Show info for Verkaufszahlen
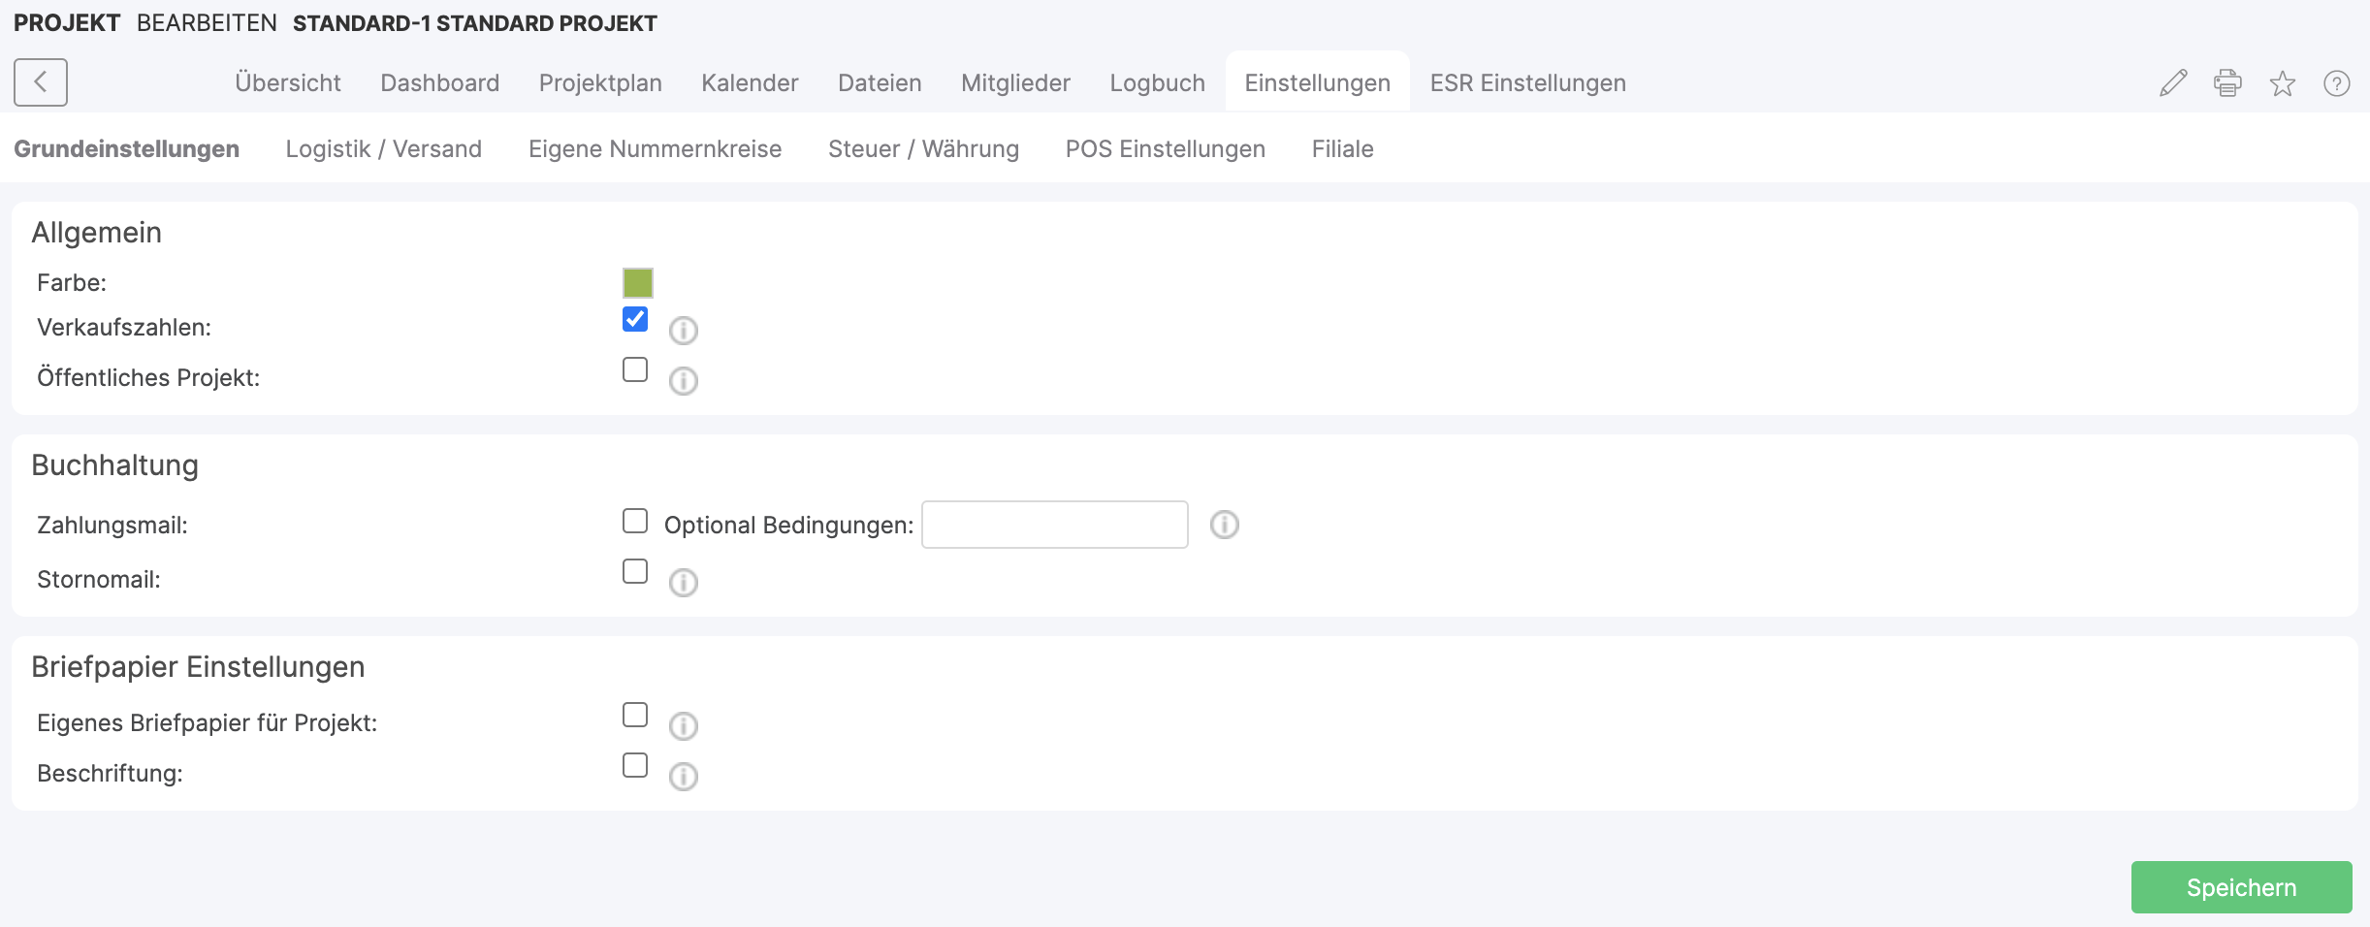Screen dimensions: 2370x927 pos(684,331)
